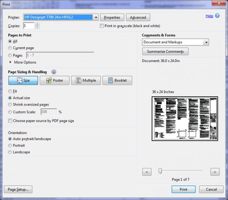Enable Print in grayscale checkbox
Viewport: 228px width, 200px height.
click(x=102, y=26)
